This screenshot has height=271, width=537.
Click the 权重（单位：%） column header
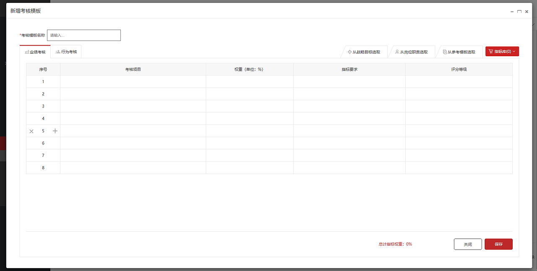[250, 69]
